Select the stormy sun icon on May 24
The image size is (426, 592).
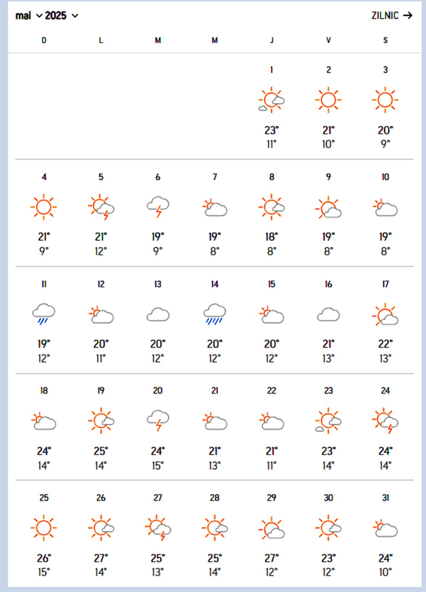pyautogui.click(x=385, y=421)
